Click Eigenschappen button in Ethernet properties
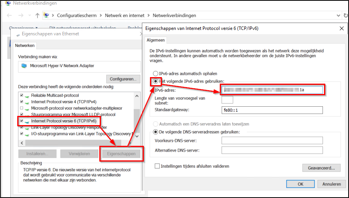 (x=121, y=153)
